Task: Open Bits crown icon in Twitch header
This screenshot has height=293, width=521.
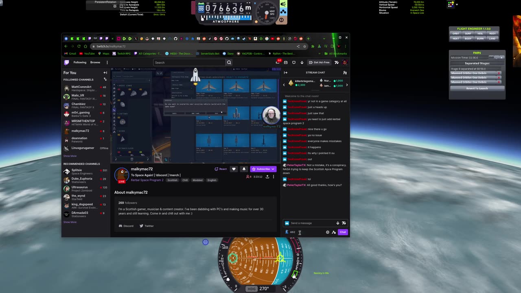Action: (x=302, y=62)
